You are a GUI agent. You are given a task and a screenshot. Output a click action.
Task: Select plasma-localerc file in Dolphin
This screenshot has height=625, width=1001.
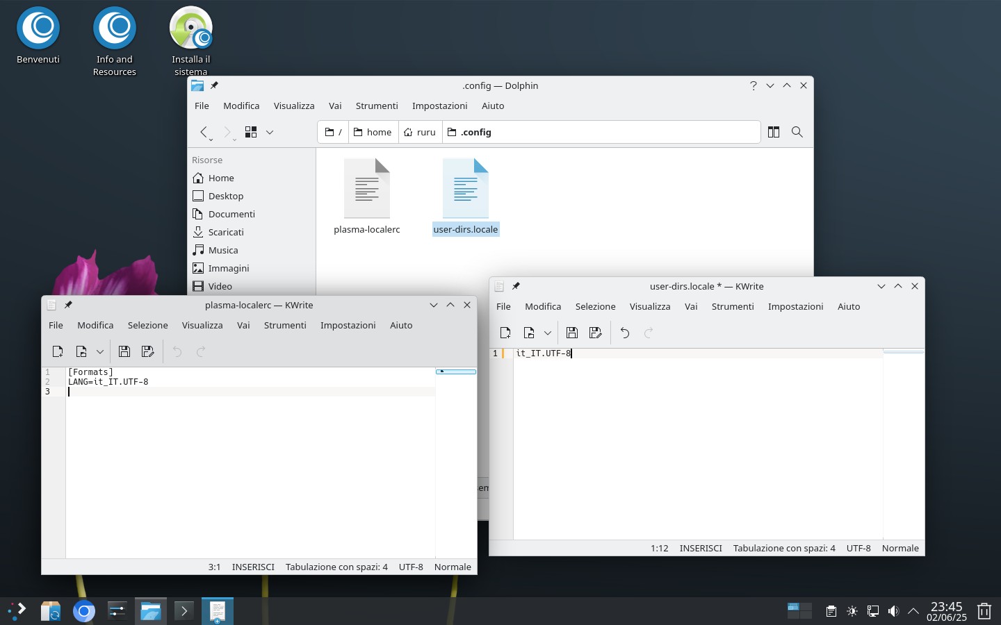click(x=367, y=197)
